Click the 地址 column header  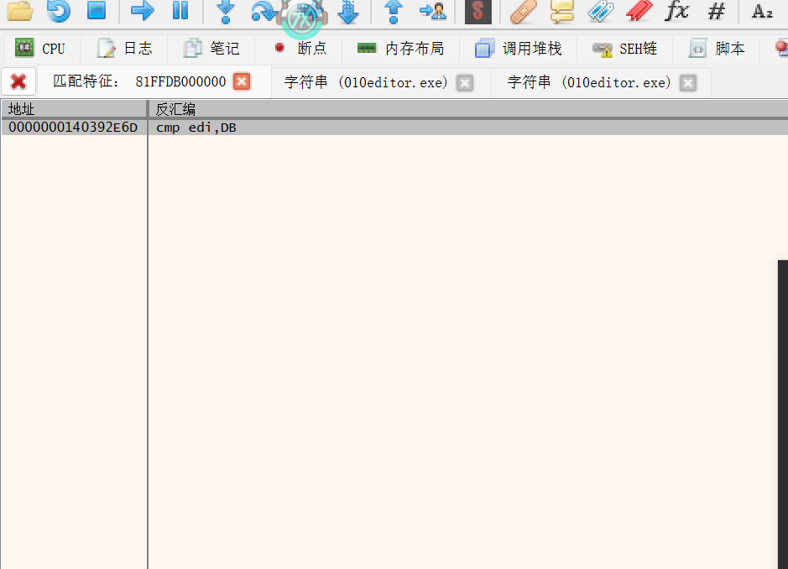tap(74, 109)
